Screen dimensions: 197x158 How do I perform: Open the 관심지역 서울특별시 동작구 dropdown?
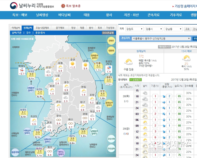pos(161,39)
